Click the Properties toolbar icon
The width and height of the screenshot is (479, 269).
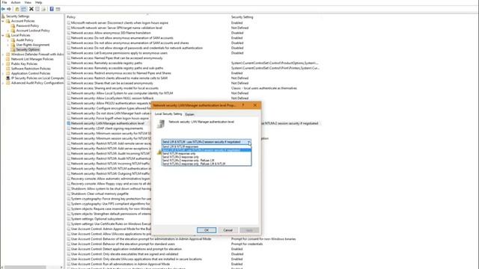[x=37, y=9]
